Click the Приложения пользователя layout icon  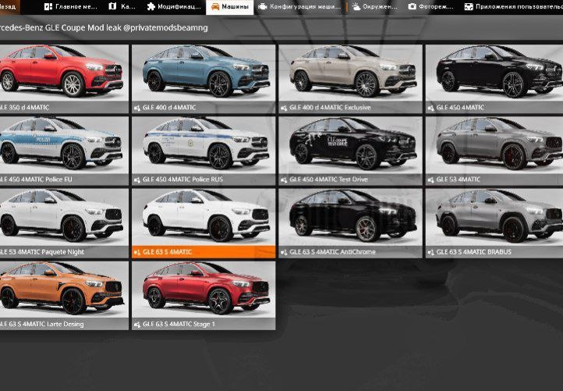click(469, 7)
